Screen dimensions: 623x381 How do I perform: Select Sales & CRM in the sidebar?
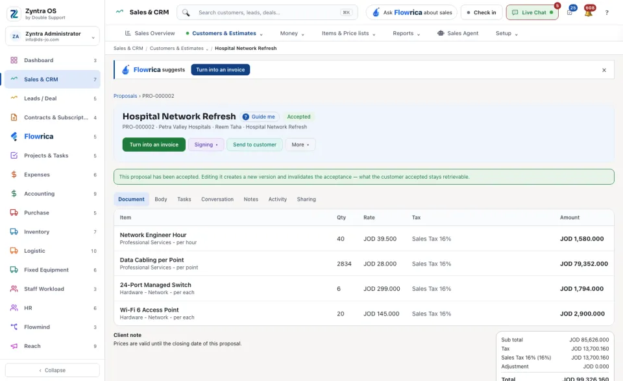coord(53,79)
